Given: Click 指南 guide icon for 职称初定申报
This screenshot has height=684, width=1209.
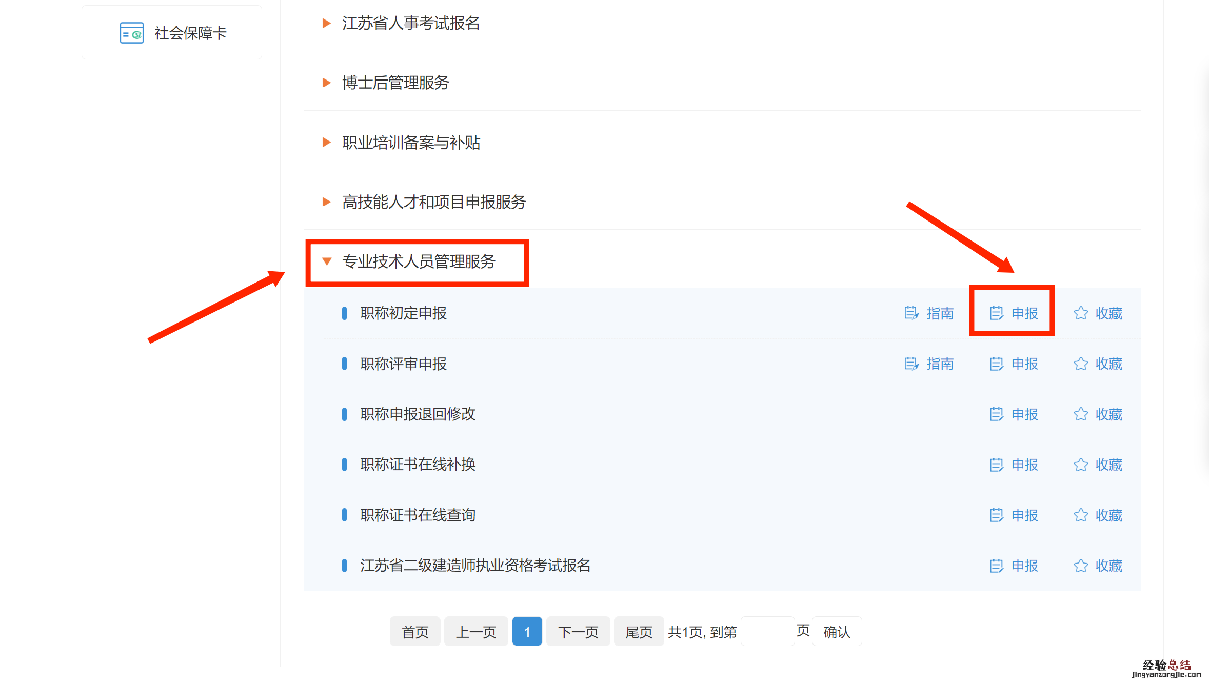Looking at the screenshot, I should click(911, 313).
